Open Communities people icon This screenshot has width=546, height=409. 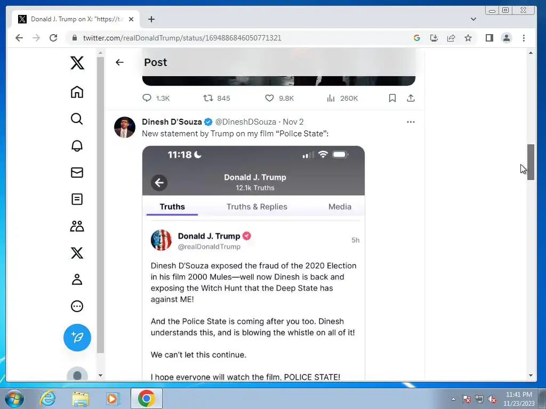(x=77, y=226)
